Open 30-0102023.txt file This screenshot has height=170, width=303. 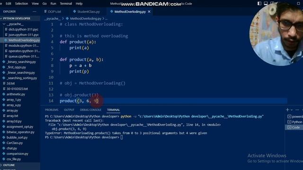pos(17,89)
